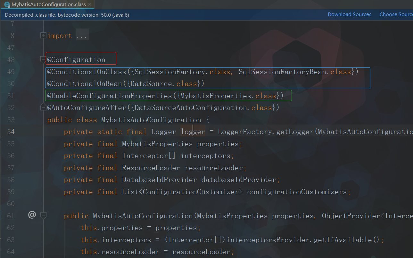
Task: Click the @ gutter icon on line 61
Action: 32,215
